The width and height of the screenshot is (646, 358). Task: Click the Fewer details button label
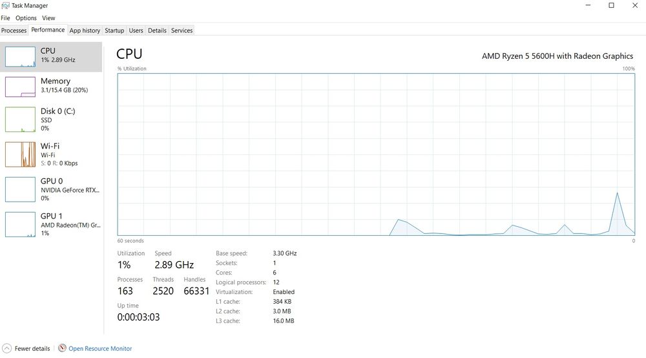[32, 348]
